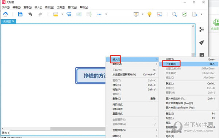Select 插入(I) in the context menu
Screen dimensions: 219x138
pos(132,59)
